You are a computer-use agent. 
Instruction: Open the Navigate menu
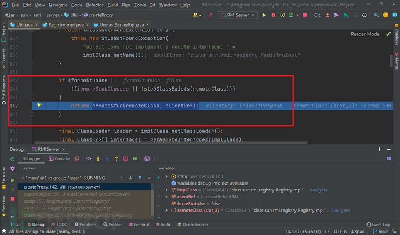point(58,5)
